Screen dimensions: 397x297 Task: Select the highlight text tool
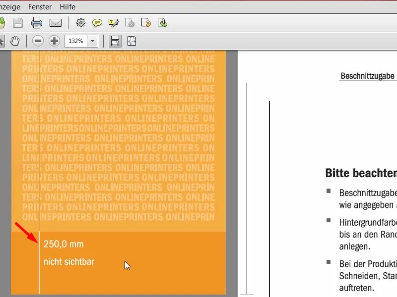(113, 23)
